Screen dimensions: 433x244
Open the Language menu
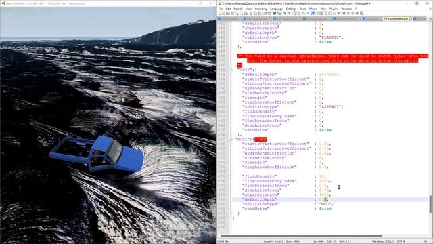click(x=277, y=9)
